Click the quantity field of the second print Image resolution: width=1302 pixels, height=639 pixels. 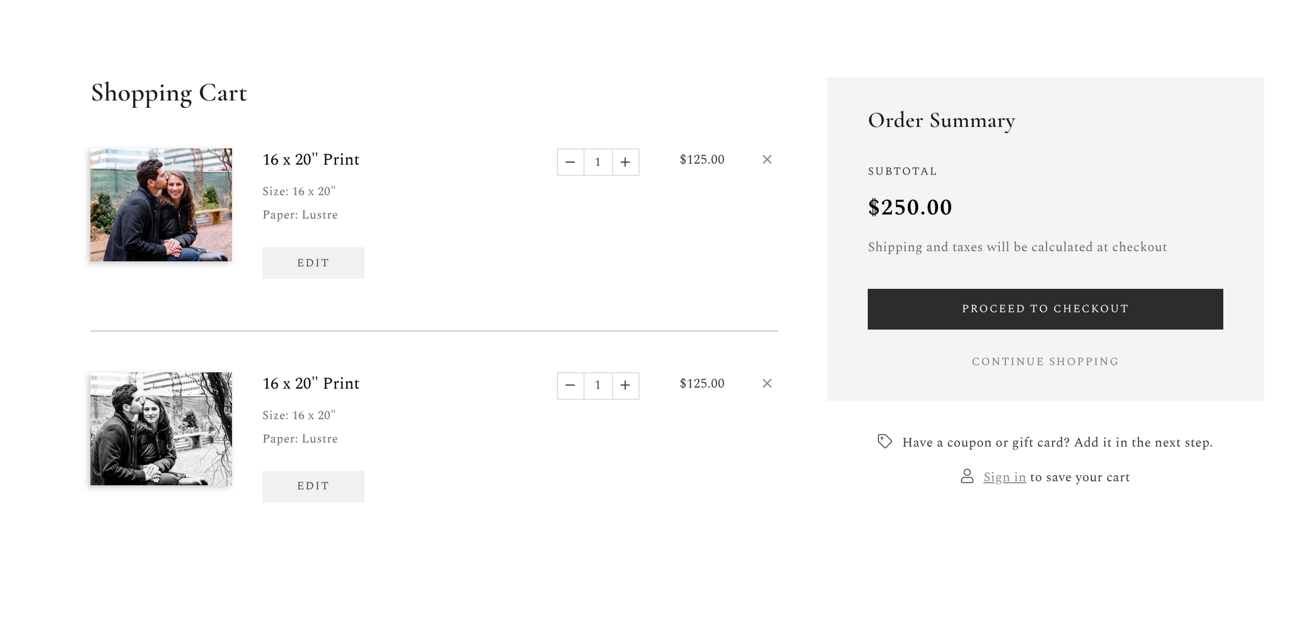[x=598, y=386]
